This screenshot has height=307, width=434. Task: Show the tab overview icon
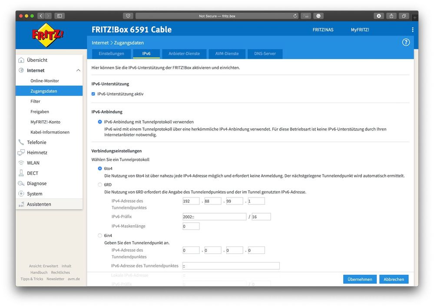[x=404, y=16]
